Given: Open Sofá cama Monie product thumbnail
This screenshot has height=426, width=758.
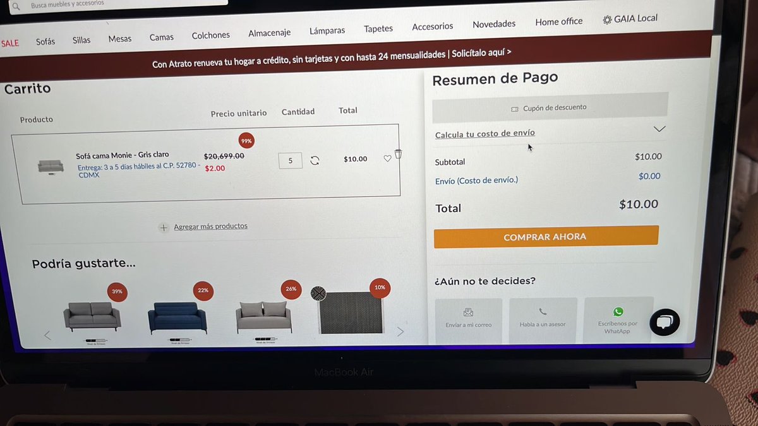Looking at the screenshot, I should (51, 167).
